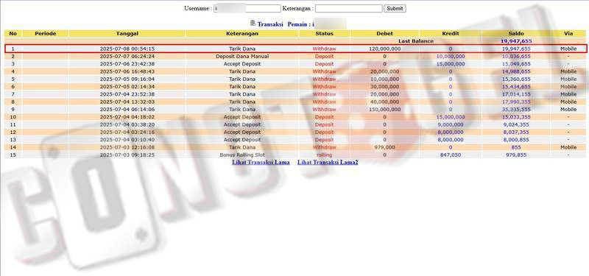Click the Saldo column header
This screenshot has width=589, height=276.
coord(516,33)
